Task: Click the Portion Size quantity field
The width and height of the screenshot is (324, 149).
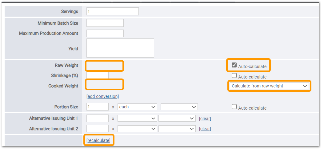Action: [98, 107]
